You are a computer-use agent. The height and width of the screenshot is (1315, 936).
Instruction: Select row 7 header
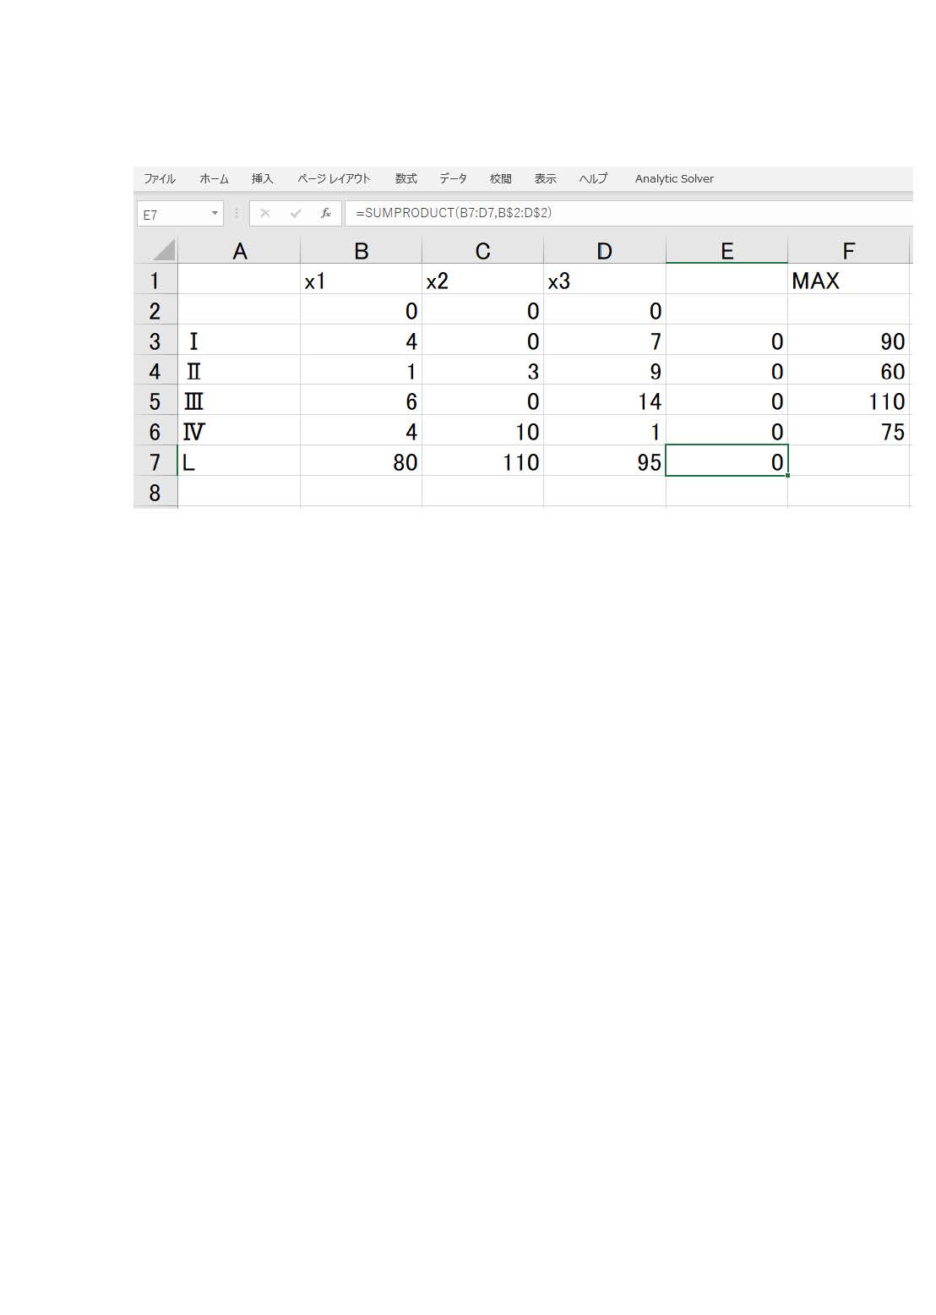click(x=155, y=462)
